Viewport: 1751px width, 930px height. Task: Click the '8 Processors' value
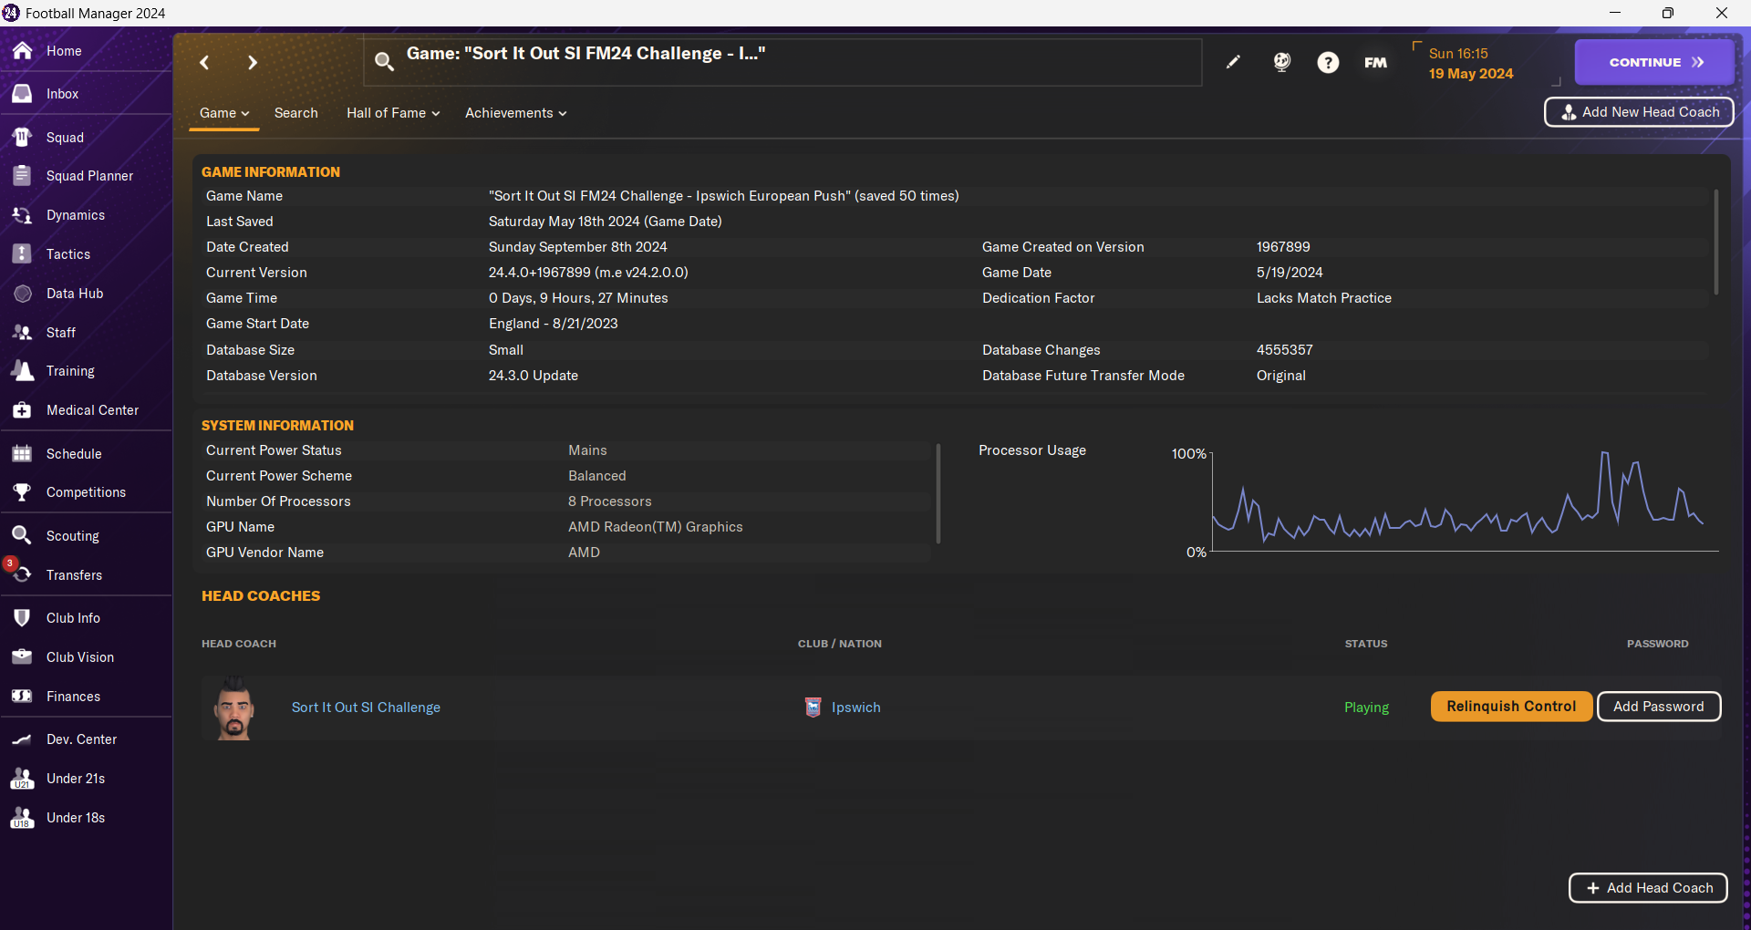[x=610, y=501]
